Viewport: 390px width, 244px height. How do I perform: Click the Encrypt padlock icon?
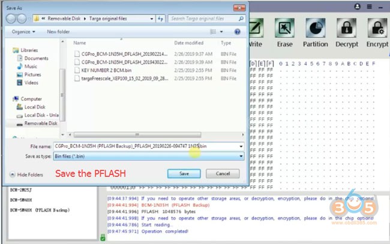point(377,28)
